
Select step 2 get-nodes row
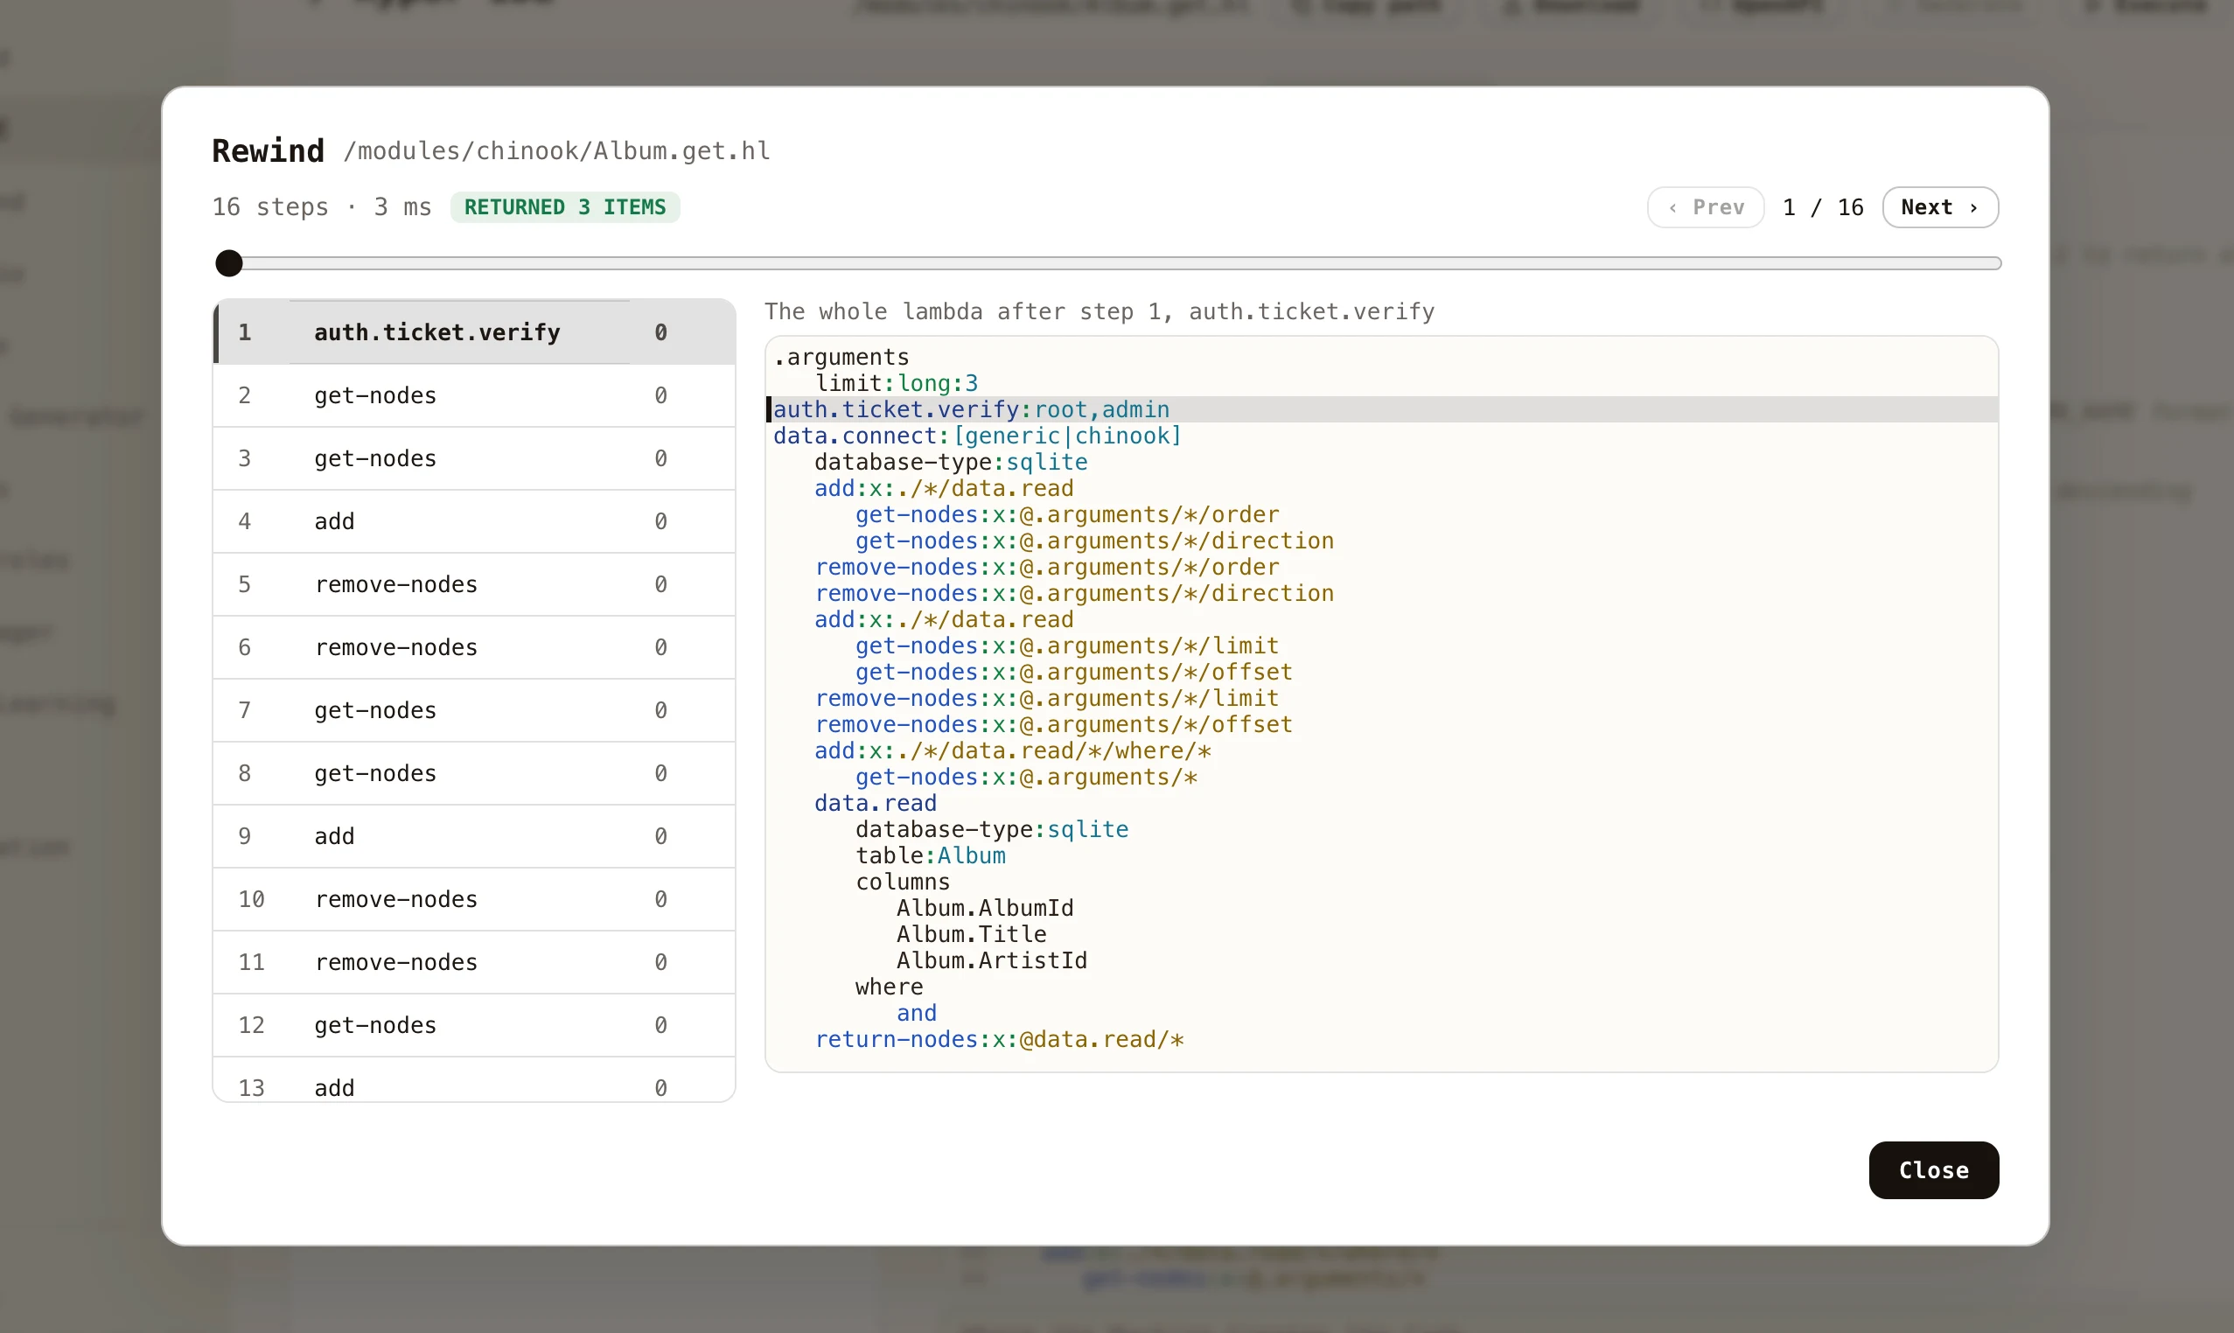click(x=474, y=395)
